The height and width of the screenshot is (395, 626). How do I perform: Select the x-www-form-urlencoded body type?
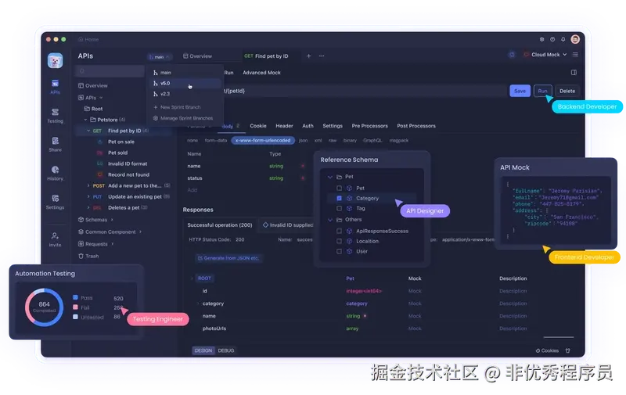coord(263,141)
